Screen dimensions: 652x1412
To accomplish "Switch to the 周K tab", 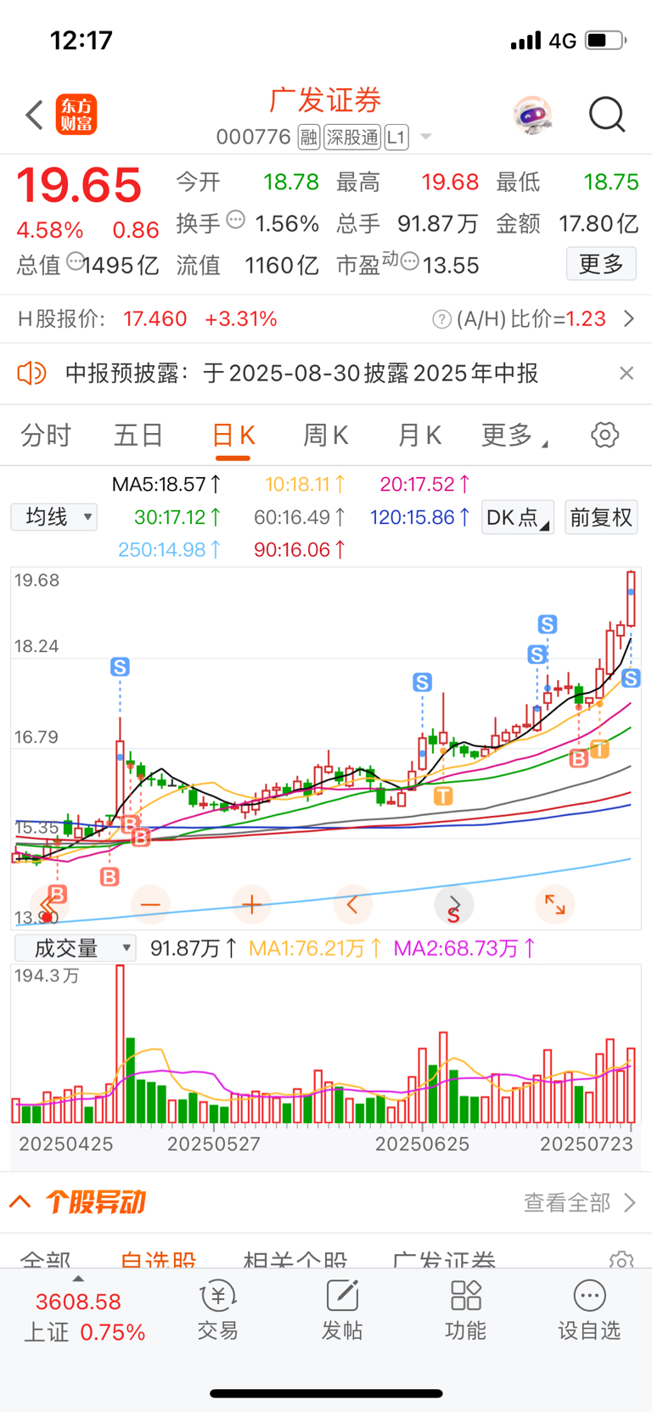I will pos(325,436).
